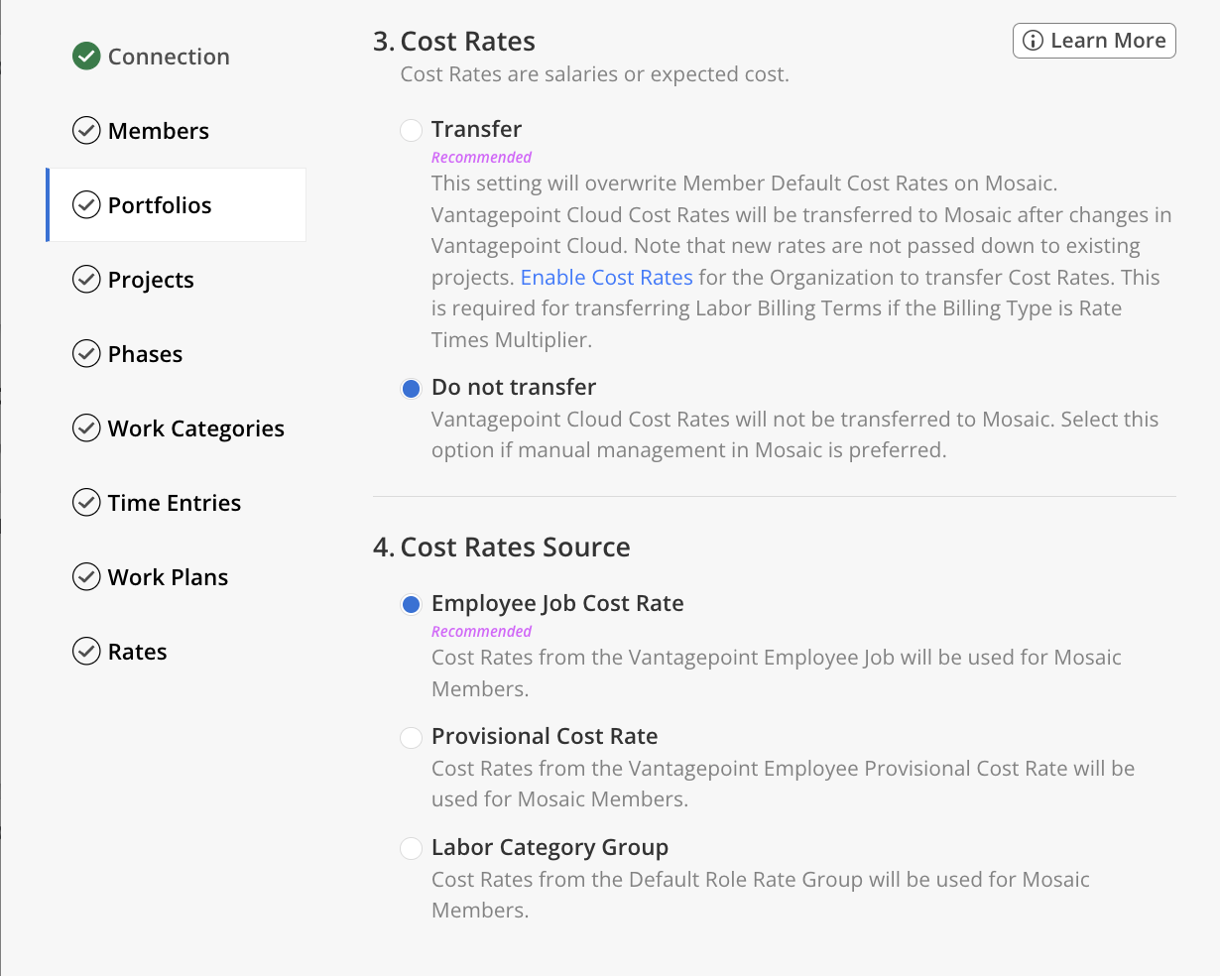Image resolution: width=1220 pixels, height=976 pixels.
Task: Choose Employee Job Cost Rate radio option
Action: (411, 605)
